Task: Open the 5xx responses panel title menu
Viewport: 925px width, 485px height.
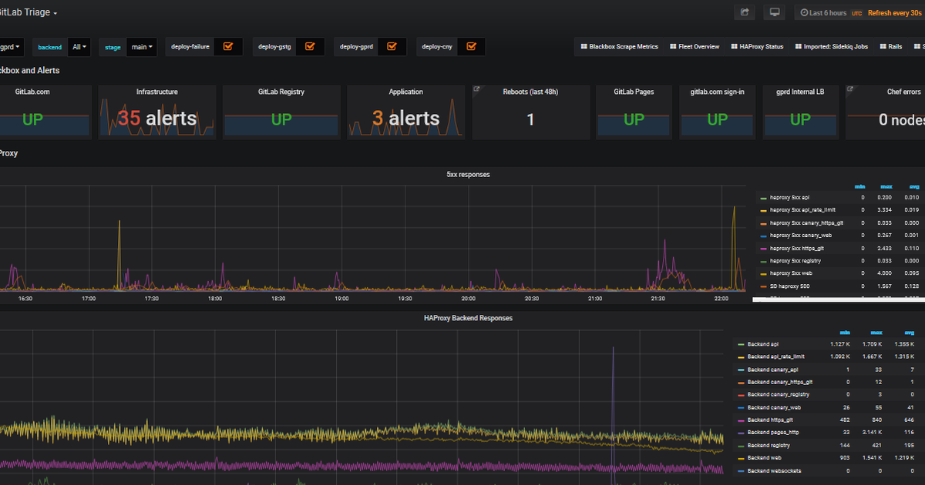Action: (x=468, y=175)
